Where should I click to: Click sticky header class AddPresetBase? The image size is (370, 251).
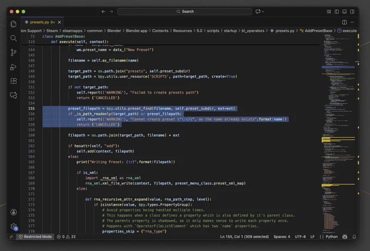click(x=64, y=36)
